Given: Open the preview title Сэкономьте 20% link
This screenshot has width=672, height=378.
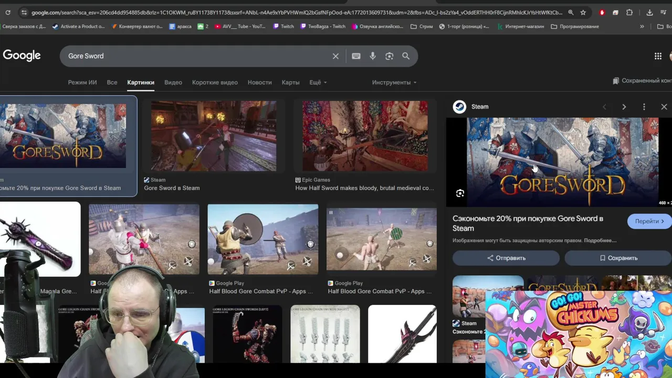Looking at the screenshot, I should [x=528, y=223].
